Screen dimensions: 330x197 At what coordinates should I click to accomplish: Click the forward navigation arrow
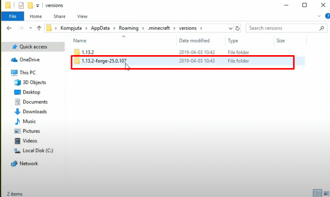(21, 28)
